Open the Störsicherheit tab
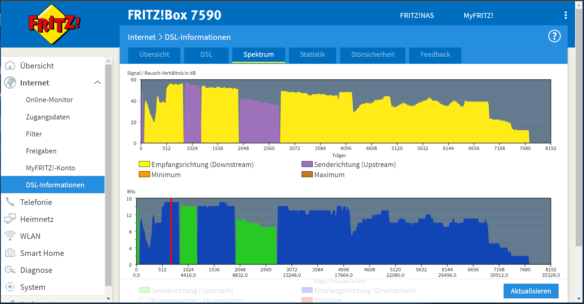 373,55
